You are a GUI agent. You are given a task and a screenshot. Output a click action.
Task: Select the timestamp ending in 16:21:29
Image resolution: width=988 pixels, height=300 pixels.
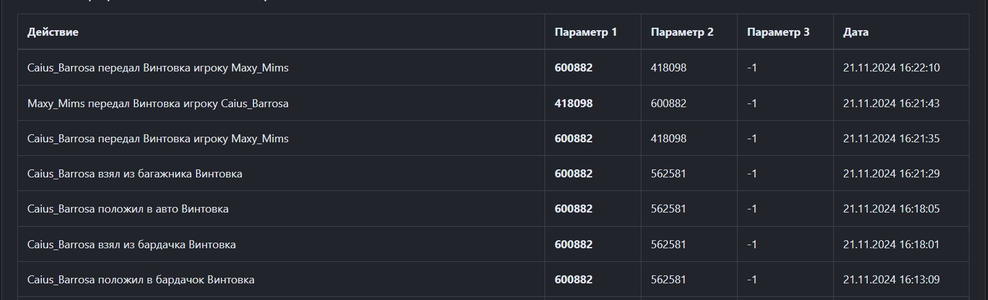891,174
